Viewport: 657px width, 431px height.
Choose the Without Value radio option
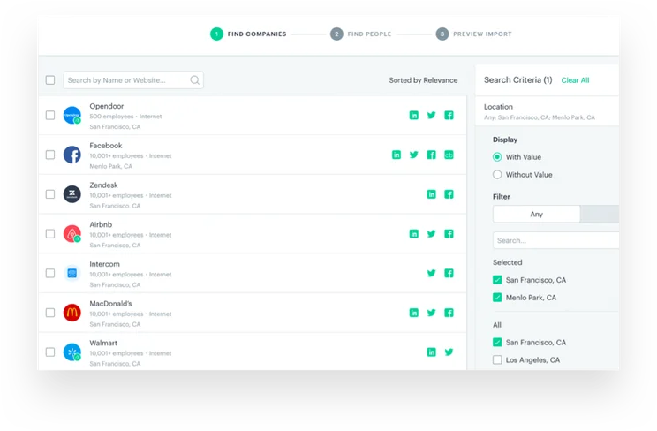click(x=497, y=174)
